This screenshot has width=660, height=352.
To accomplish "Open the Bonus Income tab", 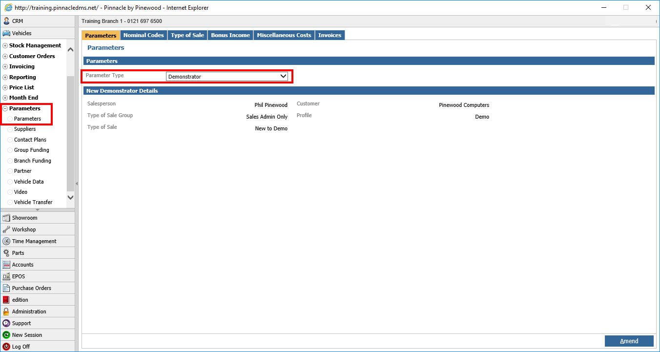I will tap(230, 35).
